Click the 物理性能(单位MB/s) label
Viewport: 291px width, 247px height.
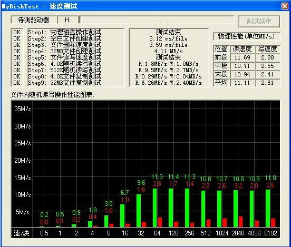coord(246,36)
